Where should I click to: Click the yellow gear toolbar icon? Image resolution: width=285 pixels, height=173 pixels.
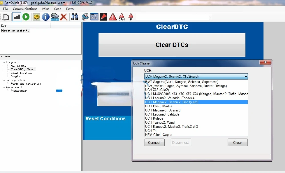click(36, 17)
